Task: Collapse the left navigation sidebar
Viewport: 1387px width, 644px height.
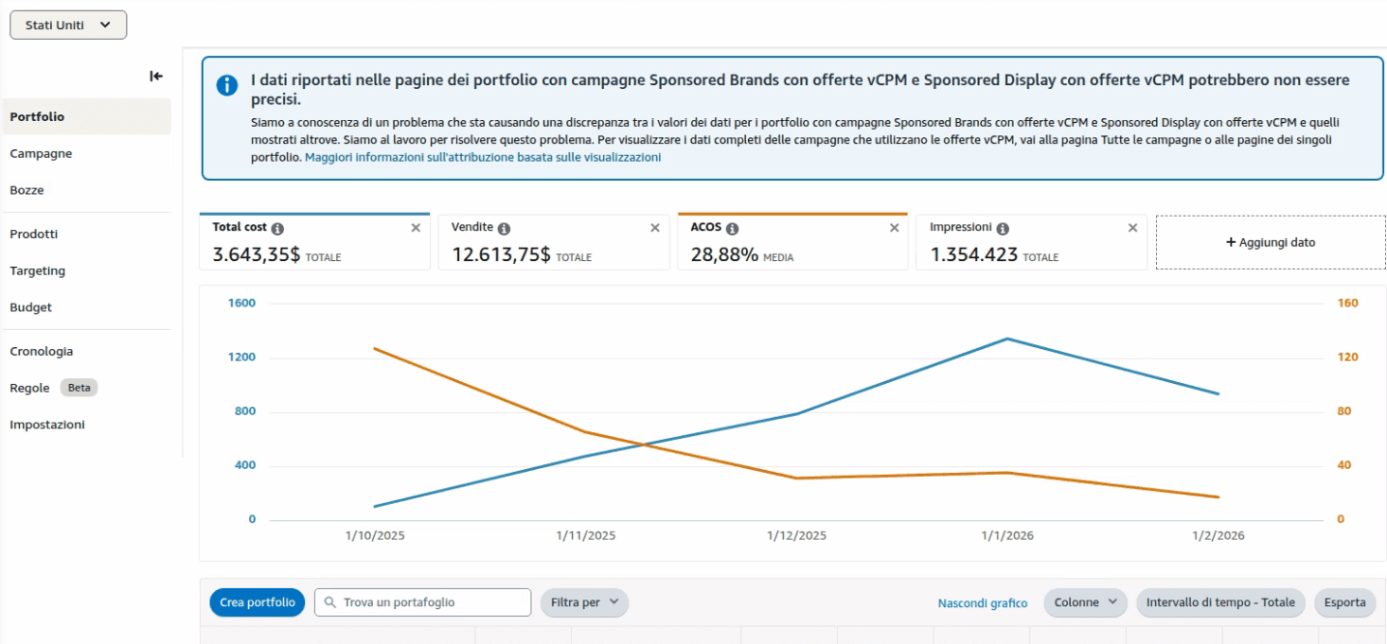Action: (155, 76)
